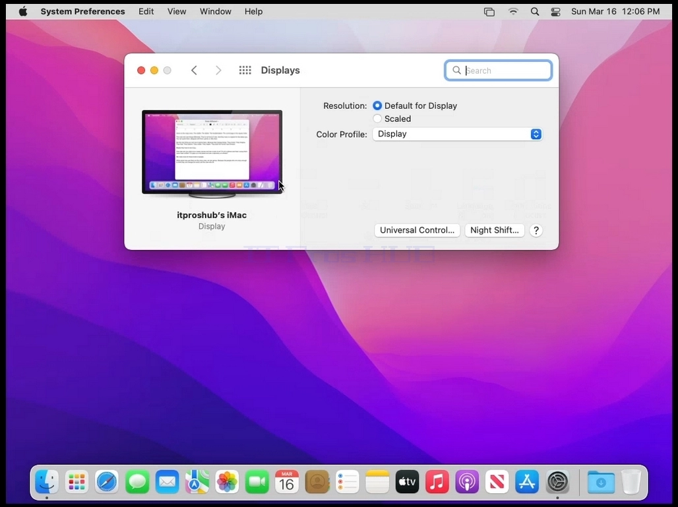
Task: Open the Apple menu
Action: pyautogui.click(x=23, y=11)
